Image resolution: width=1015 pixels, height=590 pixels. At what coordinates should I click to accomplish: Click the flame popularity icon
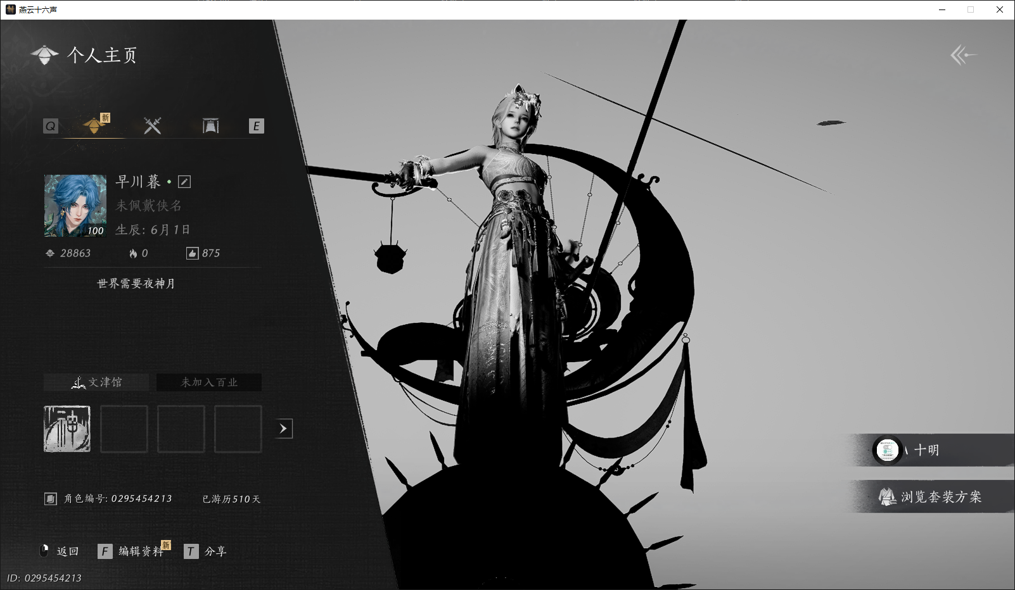pyautogui.click(x=133, y=253)
